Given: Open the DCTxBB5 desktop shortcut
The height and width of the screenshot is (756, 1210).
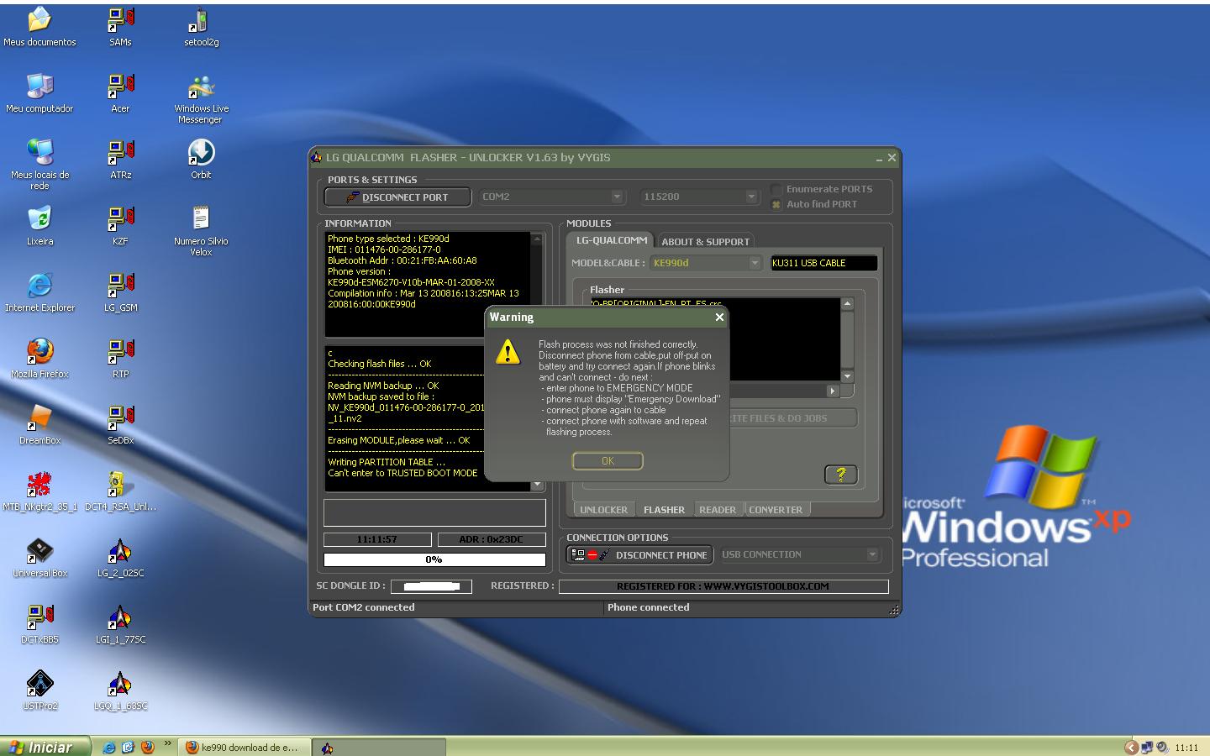Looking at the screenshot, I should [x=39, y=624].
